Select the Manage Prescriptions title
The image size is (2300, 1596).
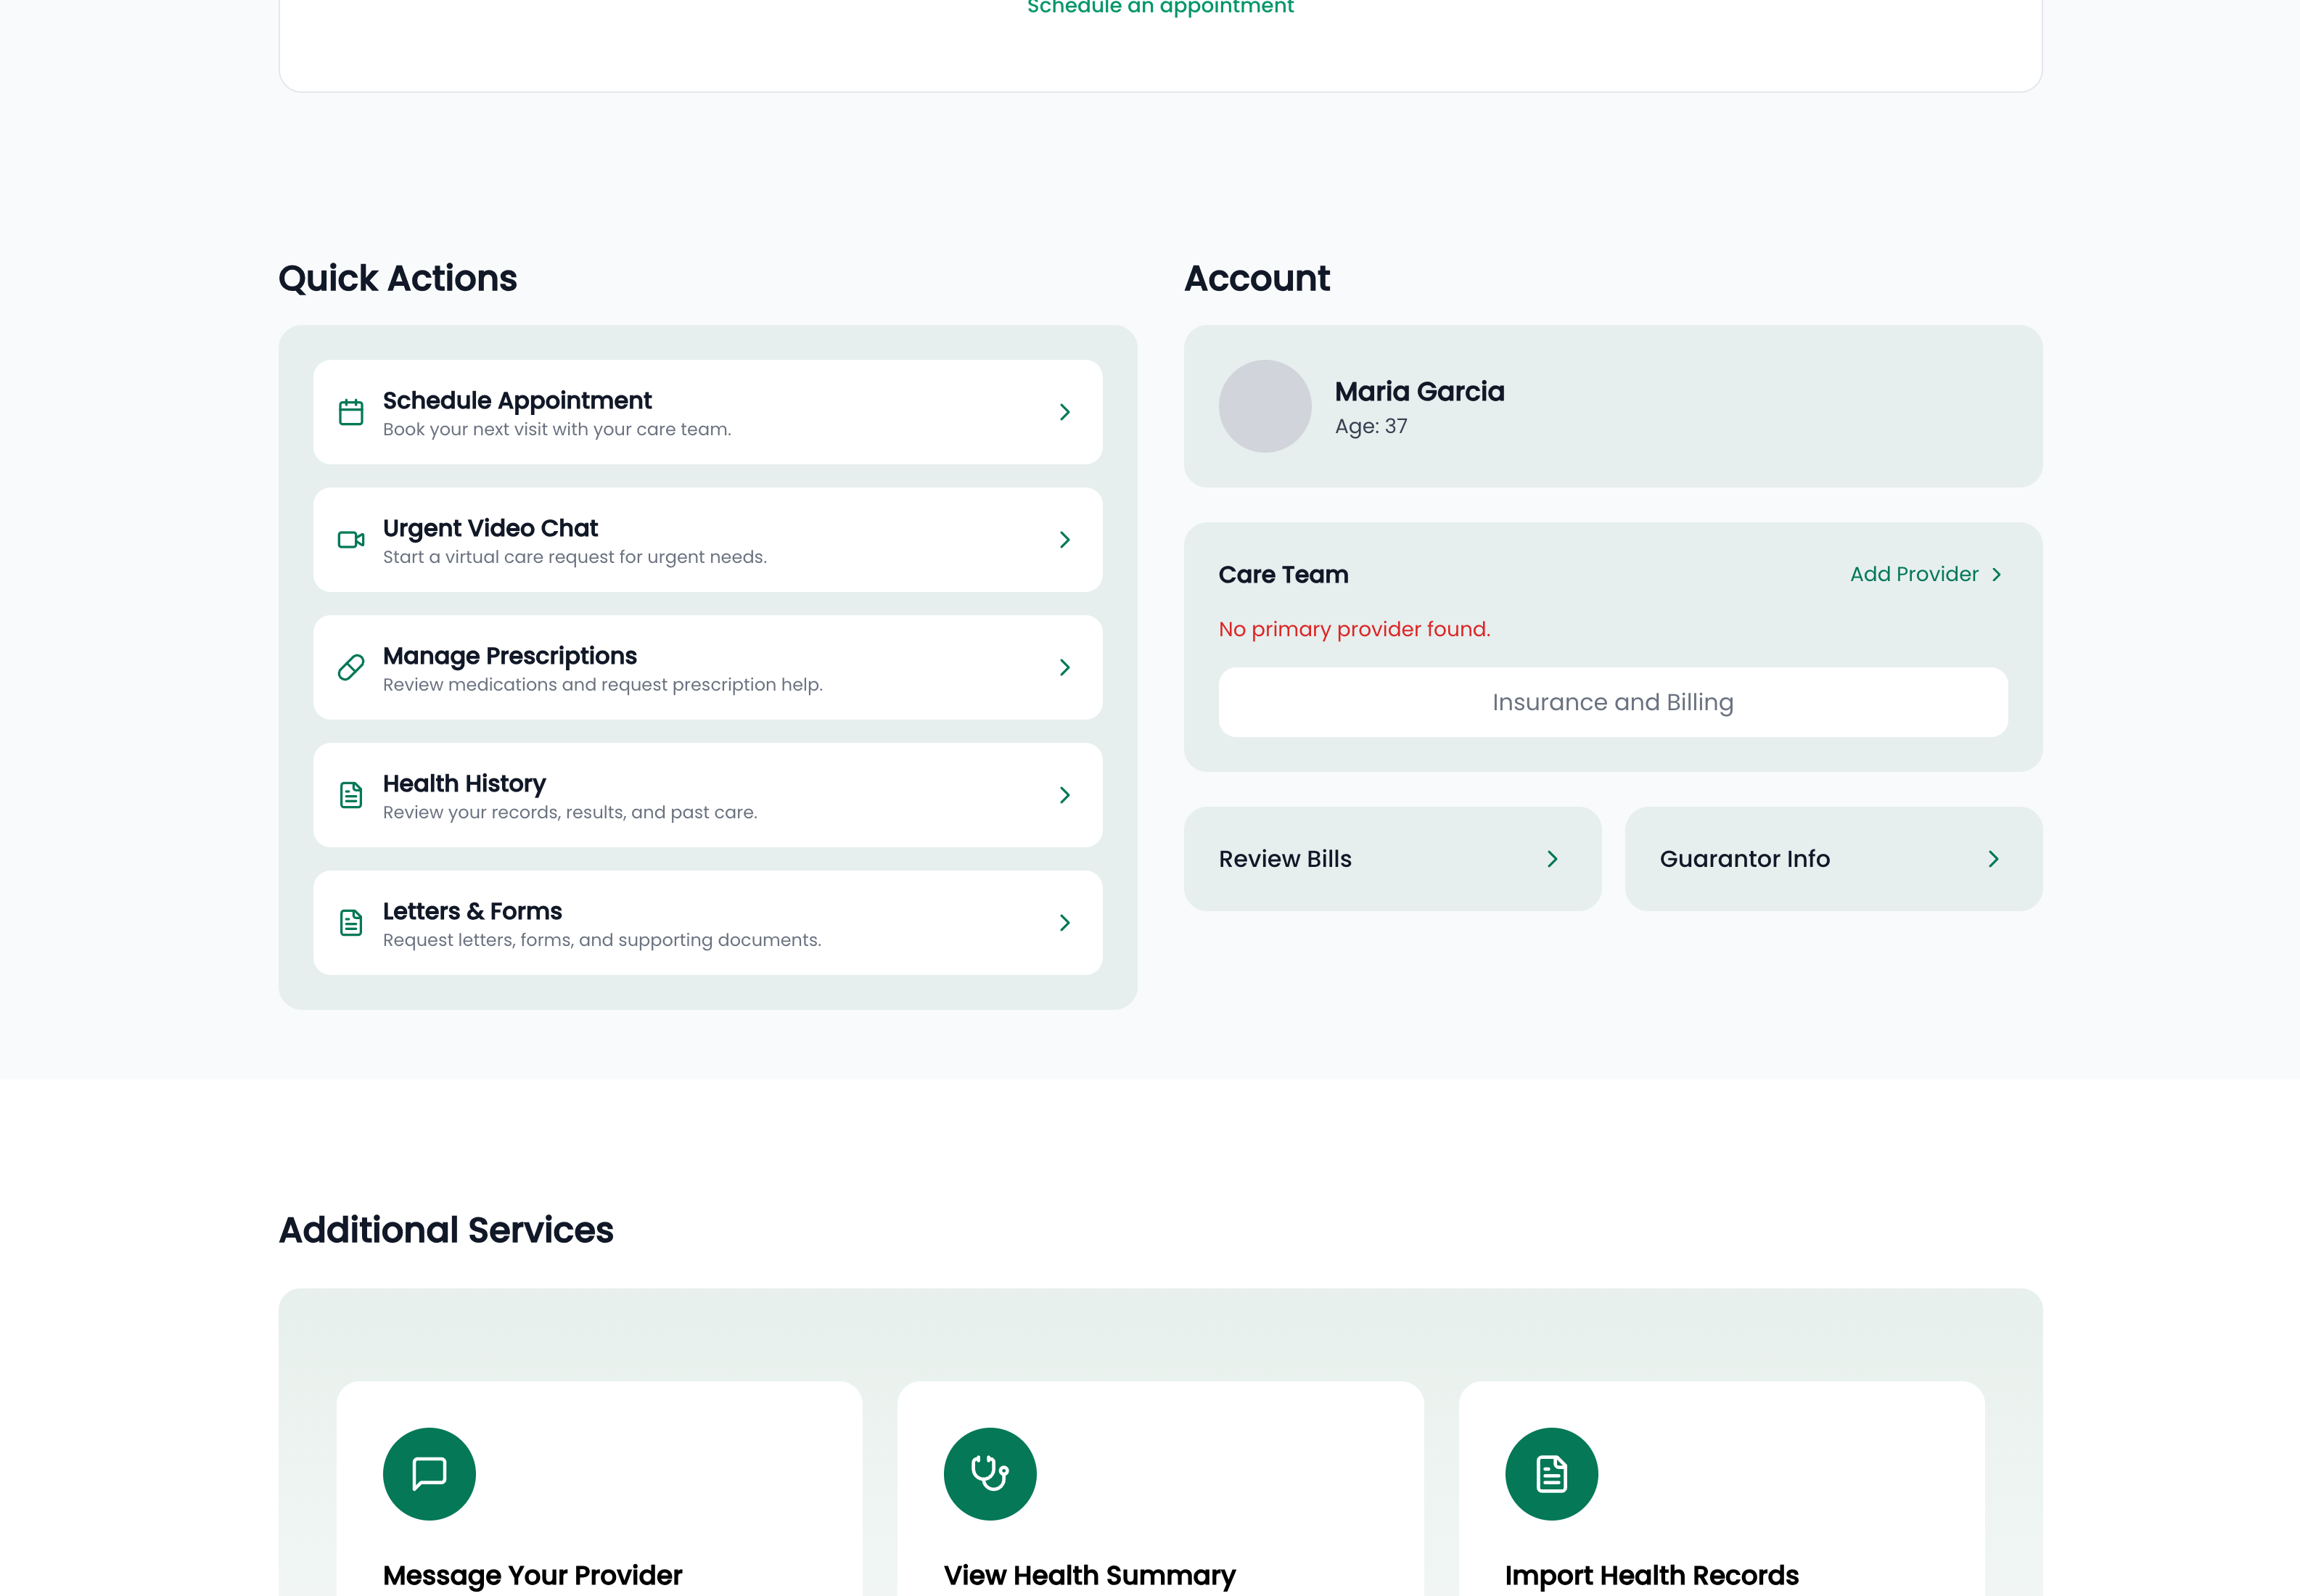[x=510, y=656]
